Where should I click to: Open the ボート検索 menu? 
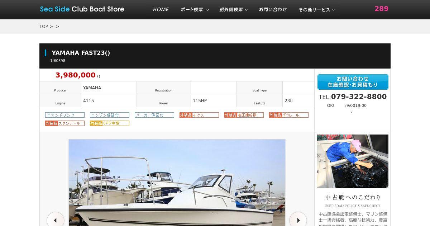(x=192, y=10)
